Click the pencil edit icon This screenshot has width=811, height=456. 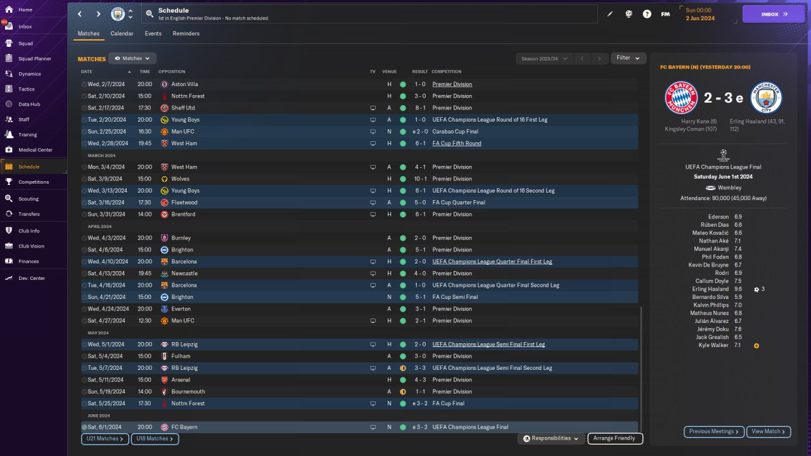point(610,14)
